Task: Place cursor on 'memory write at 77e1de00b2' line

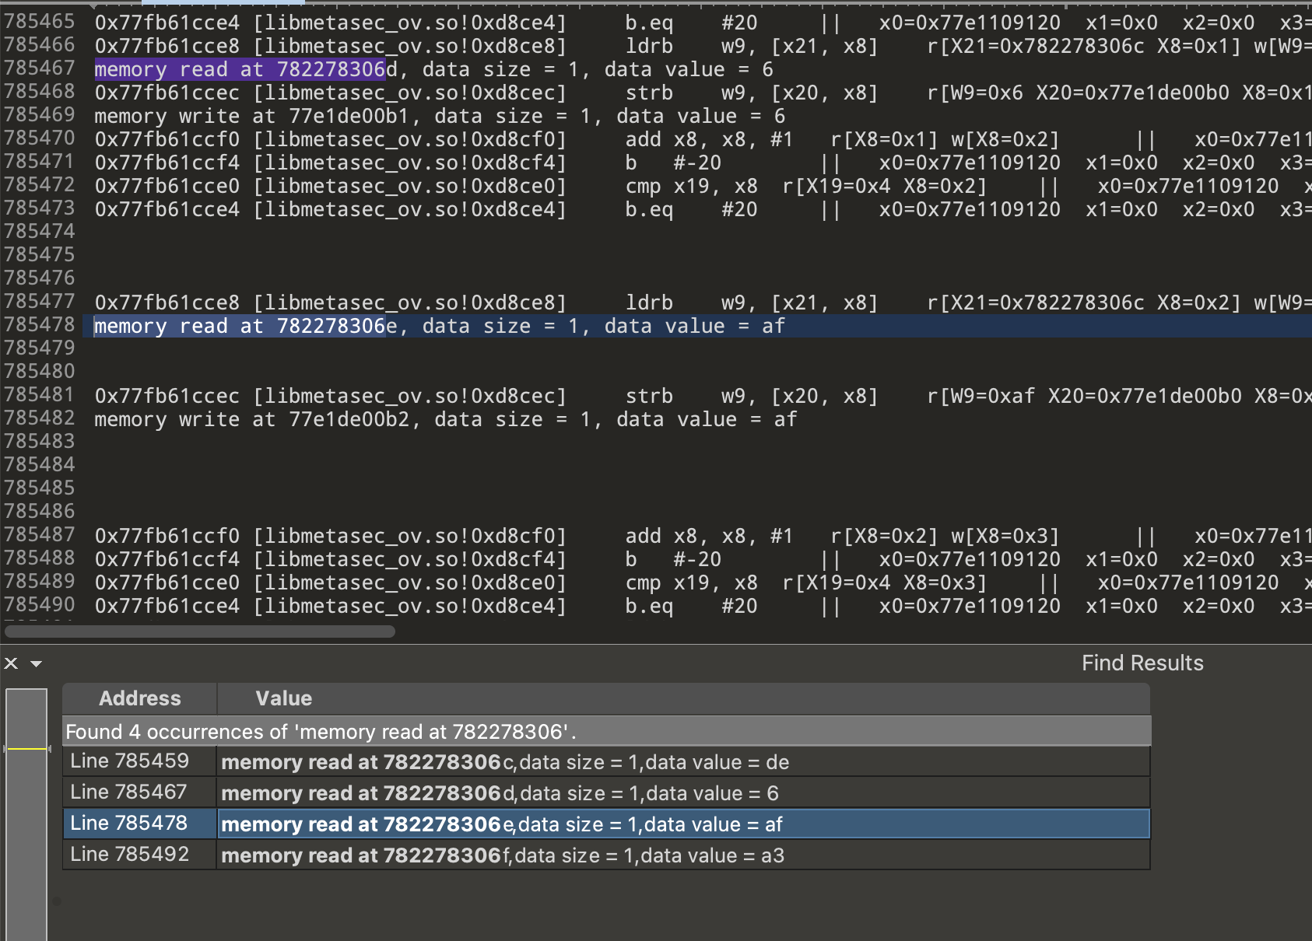Action: [445, 420]
